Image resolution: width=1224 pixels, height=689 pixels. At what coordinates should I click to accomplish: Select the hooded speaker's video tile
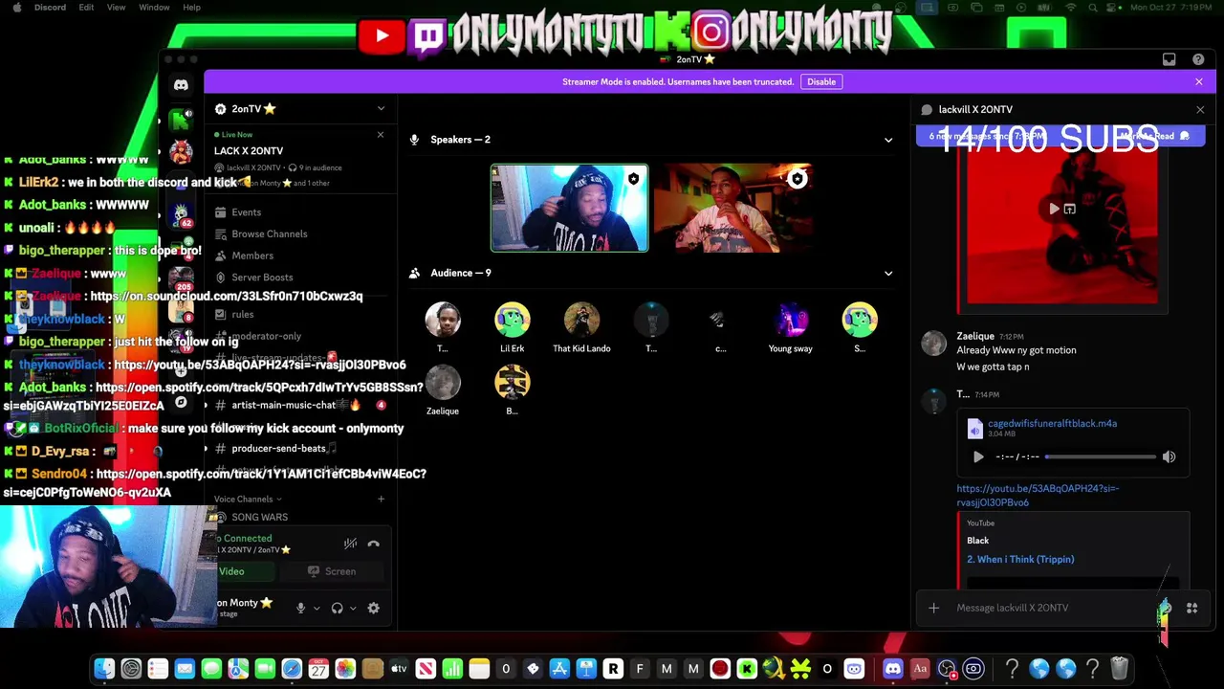click(x=570, y=209)
